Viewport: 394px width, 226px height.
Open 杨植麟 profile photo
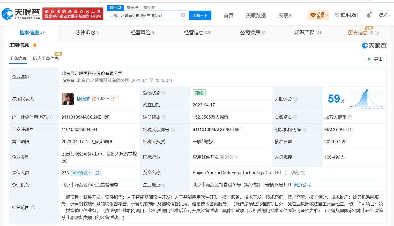tap(68, 99)
